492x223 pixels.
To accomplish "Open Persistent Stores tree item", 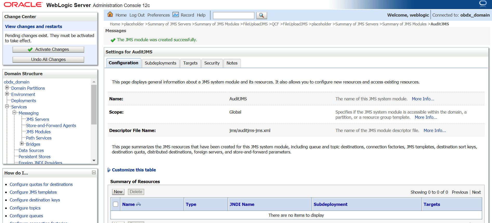I will click(35, 157).
